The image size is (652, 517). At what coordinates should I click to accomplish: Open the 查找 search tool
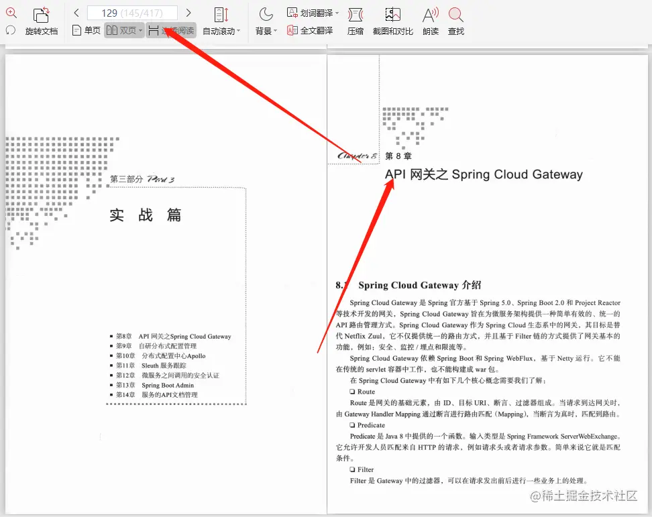pyautogui.click(x=455, y=21)
